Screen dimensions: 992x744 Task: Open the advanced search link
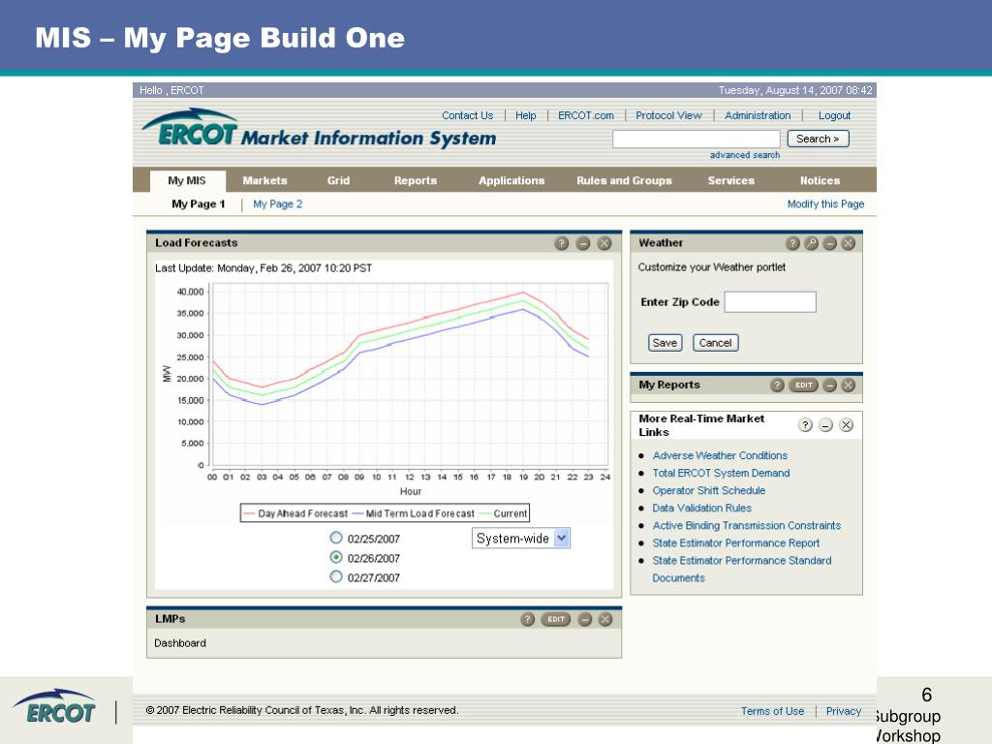(x=745, y=155)
